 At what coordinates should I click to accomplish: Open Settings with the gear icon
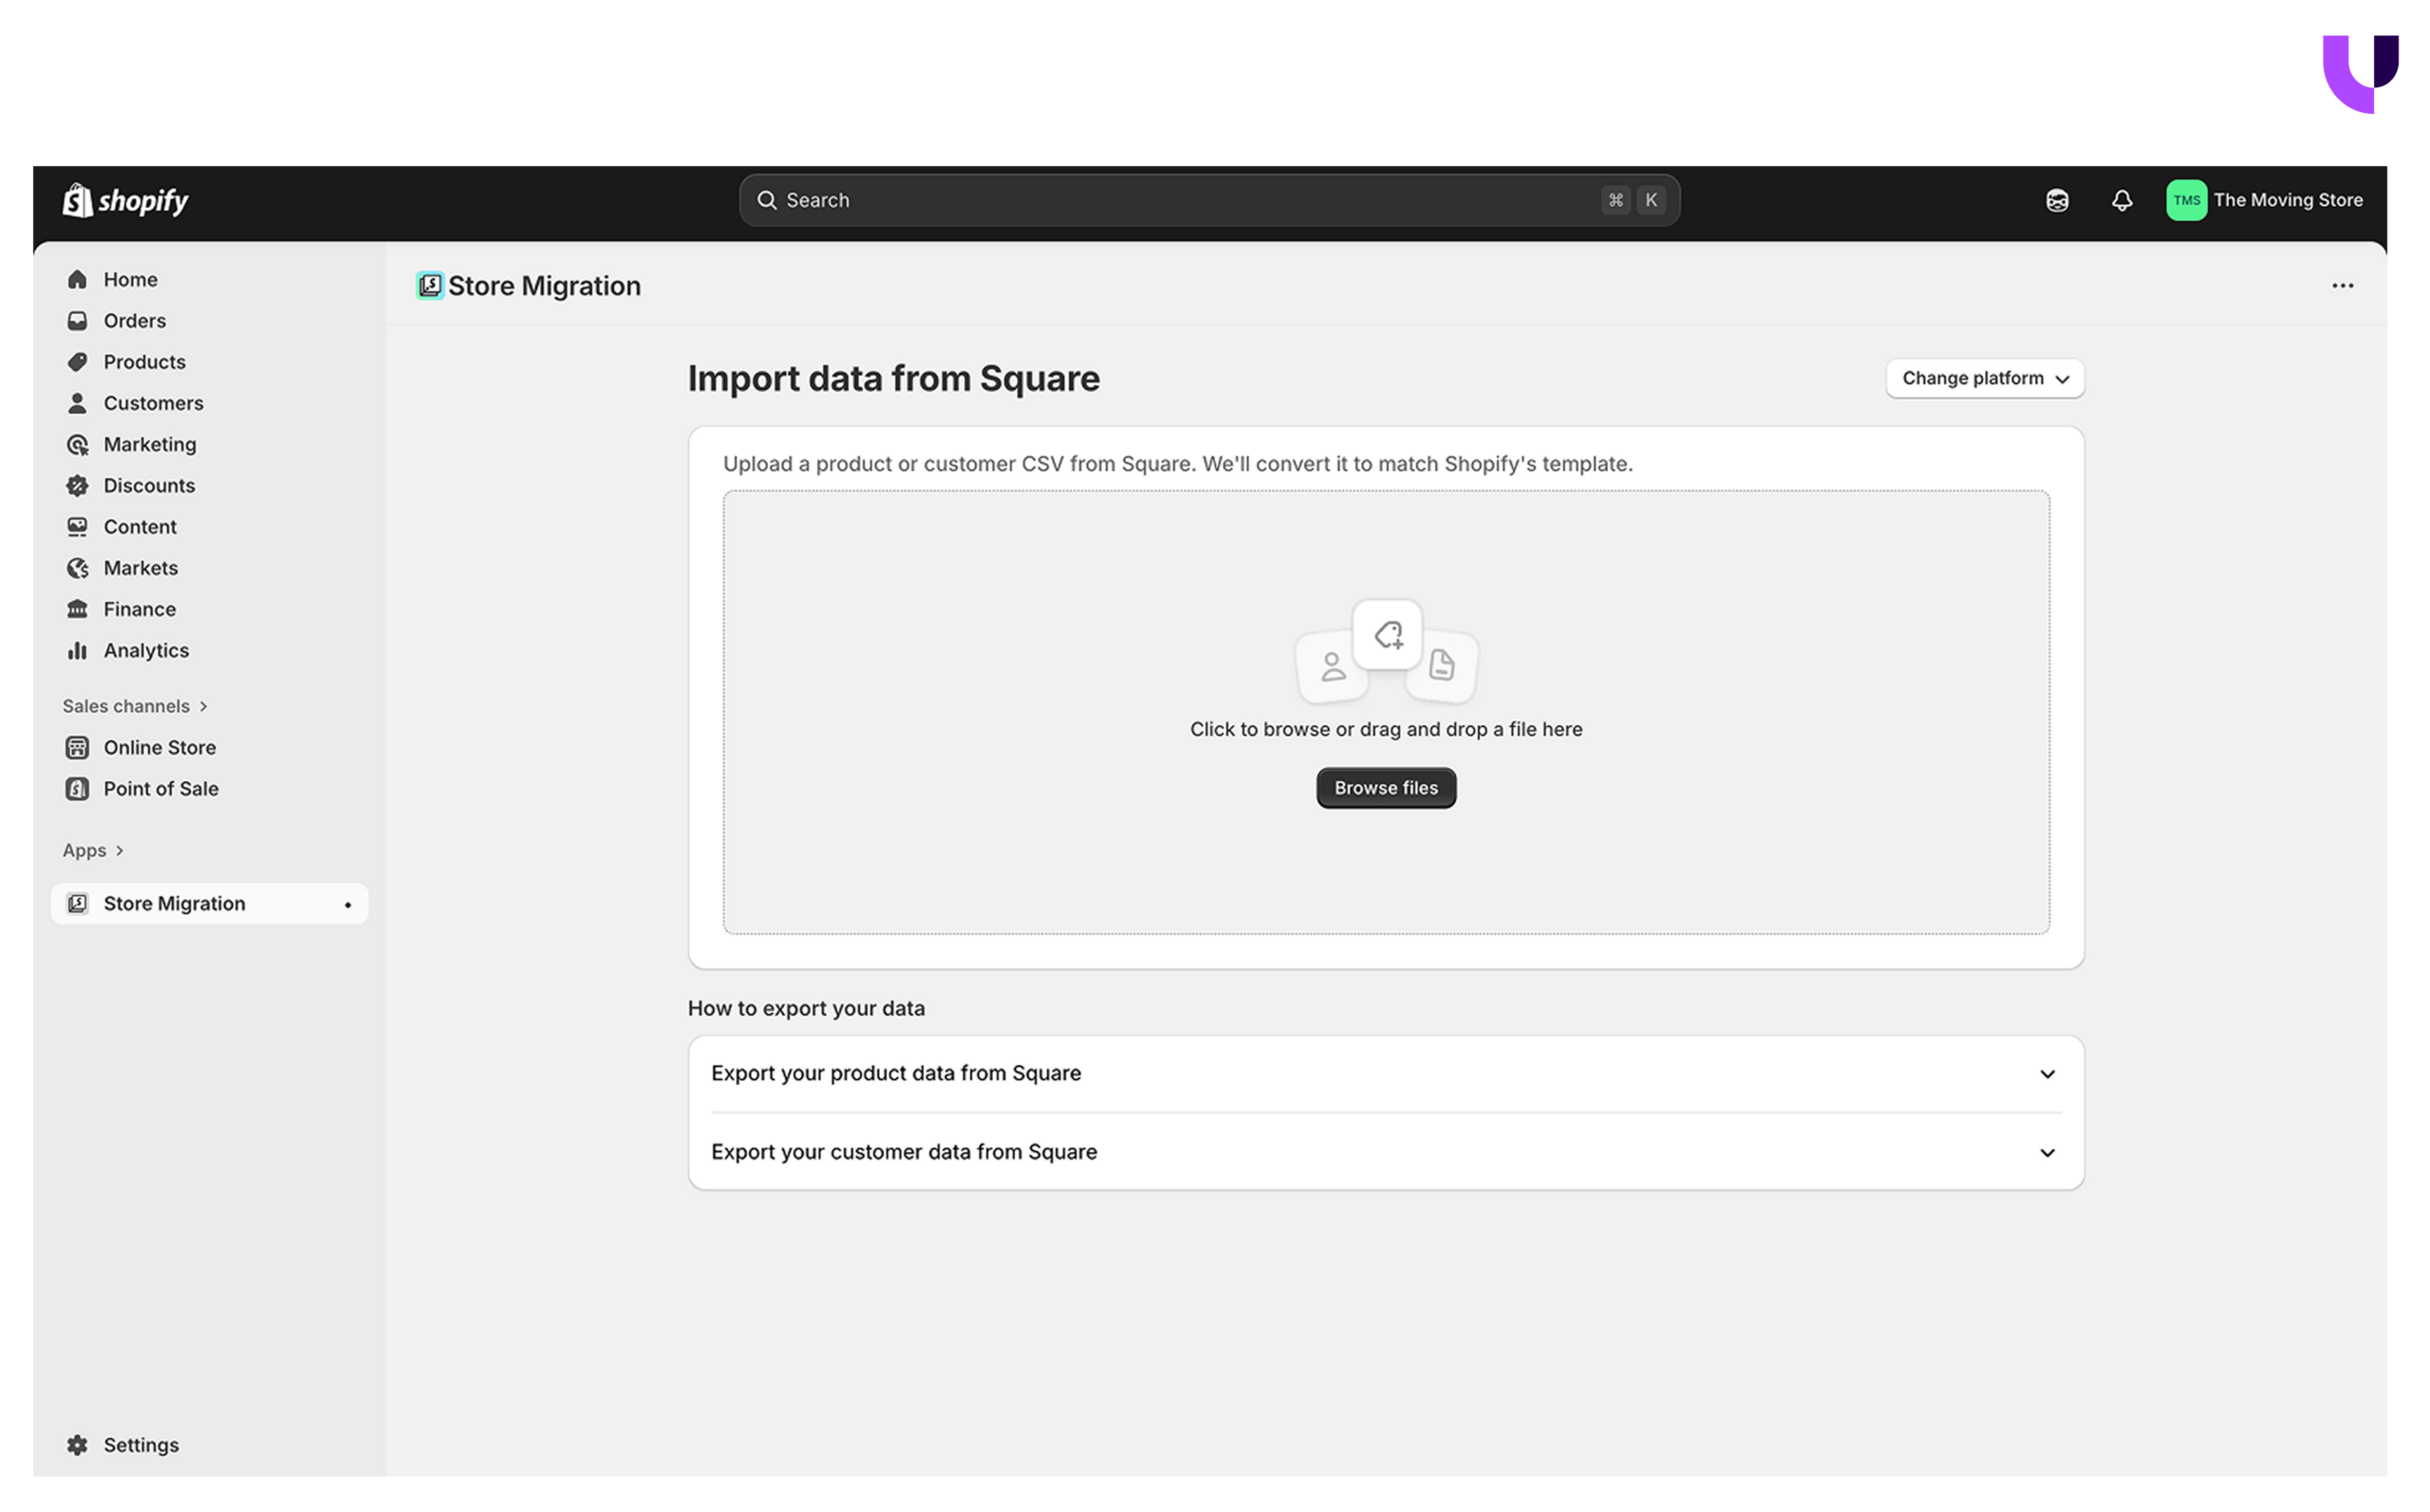[78, 1444]
